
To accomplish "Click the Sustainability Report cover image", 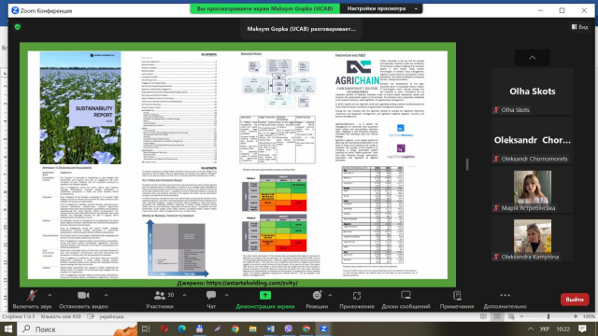I will tap(80, 108).
